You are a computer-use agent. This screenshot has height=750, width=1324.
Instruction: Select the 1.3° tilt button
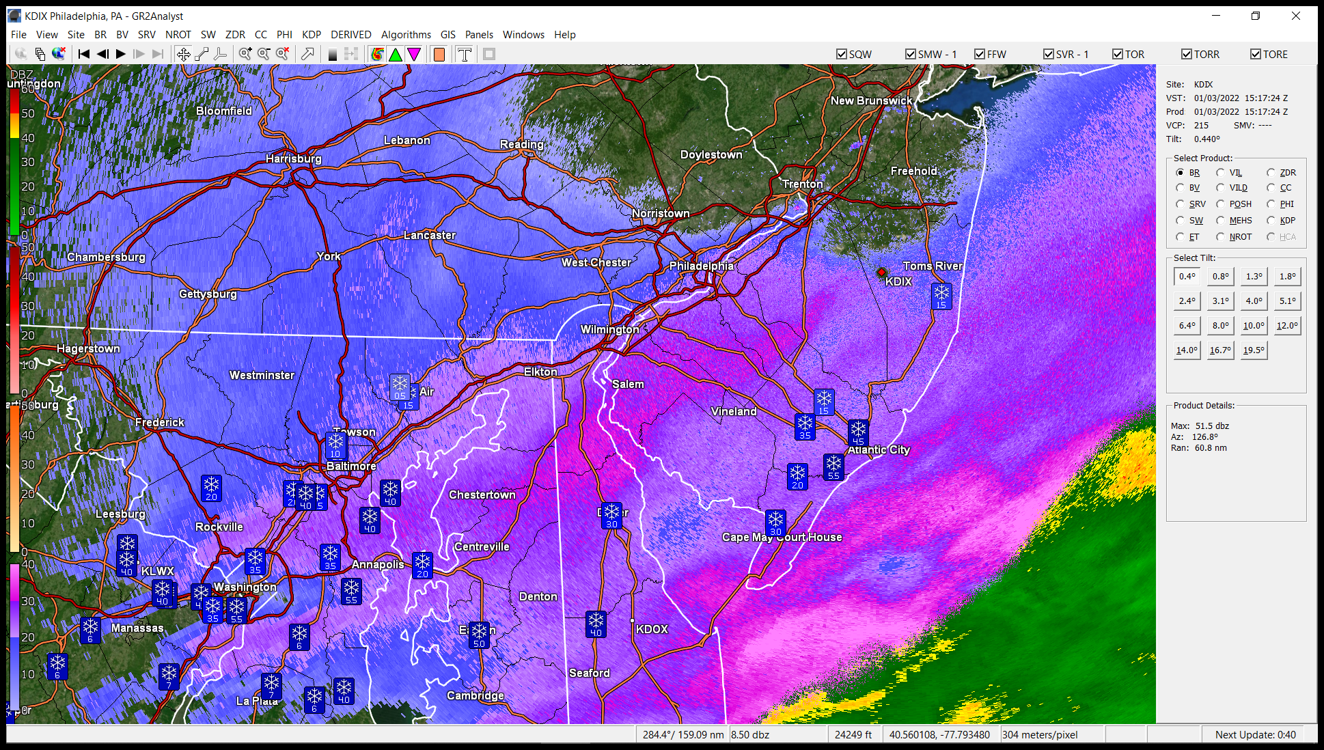[x=1254, y=277]
